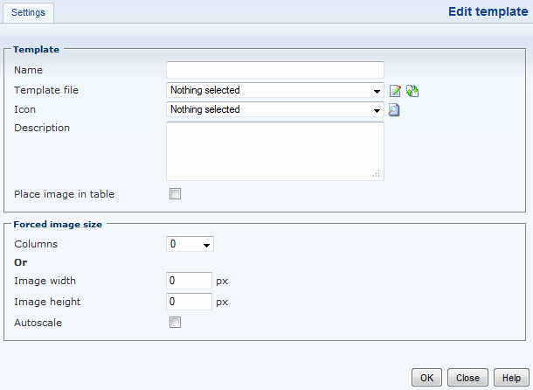Click the edit template file icon
The height and width of the screenshot is (390, 533).
click(396, 90)
